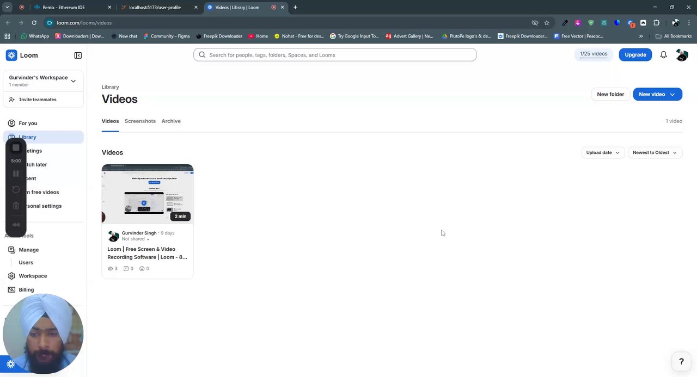697x377 pixels.
Task: Reload the page
Action: pos(34,23)
